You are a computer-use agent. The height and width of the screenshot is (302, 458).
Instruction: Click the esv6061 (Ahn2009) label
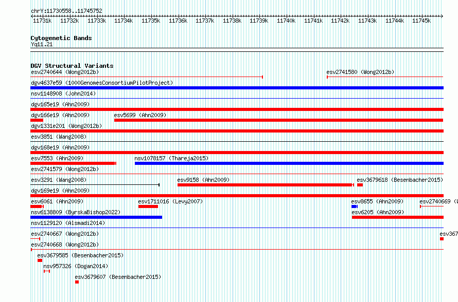[x=57, y=201]
